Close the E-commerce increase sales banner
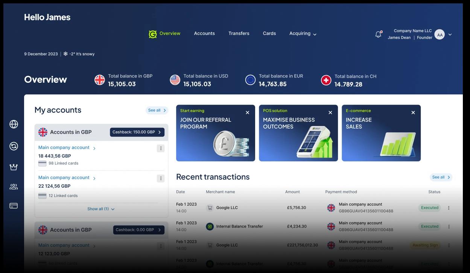 point(413,112)
